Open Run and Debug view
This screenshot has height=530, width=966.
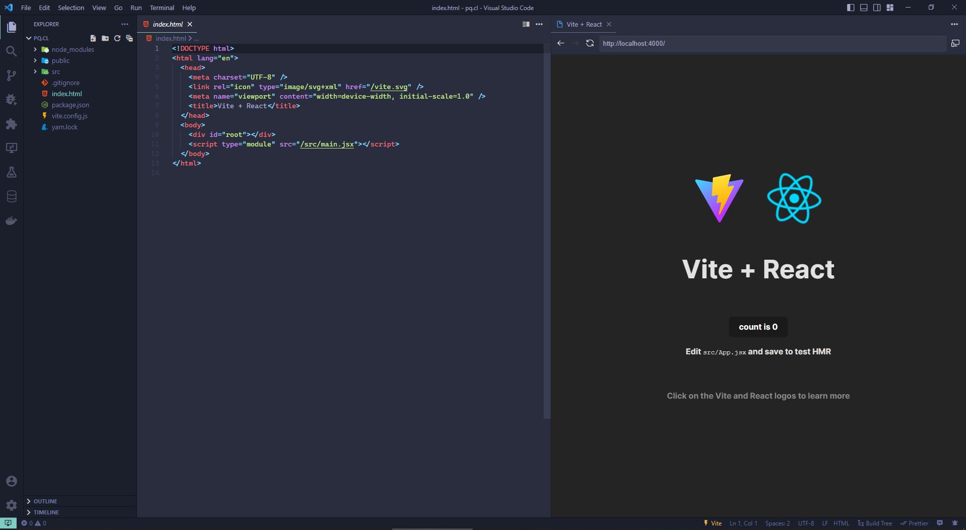[x=11, y=100]
